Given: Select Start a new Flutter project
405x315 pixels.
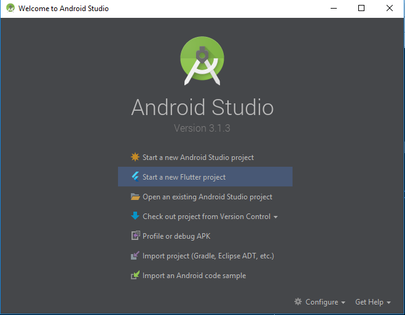Looking at the screenshot, I should 205,177.
